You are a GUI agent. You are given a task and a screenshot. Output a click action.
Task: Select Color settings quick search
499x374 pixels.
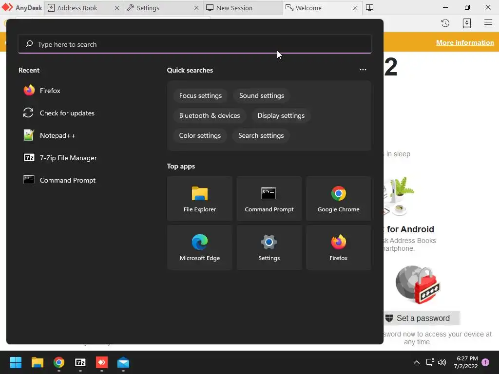point(200,136)
